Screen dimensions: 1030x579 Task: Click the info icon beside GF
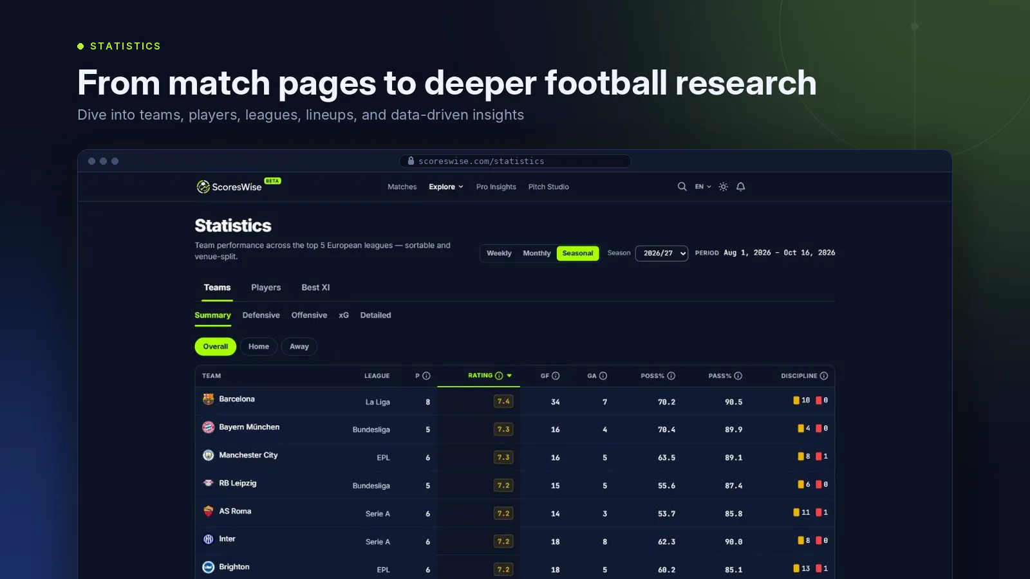[x=556, y=376]
